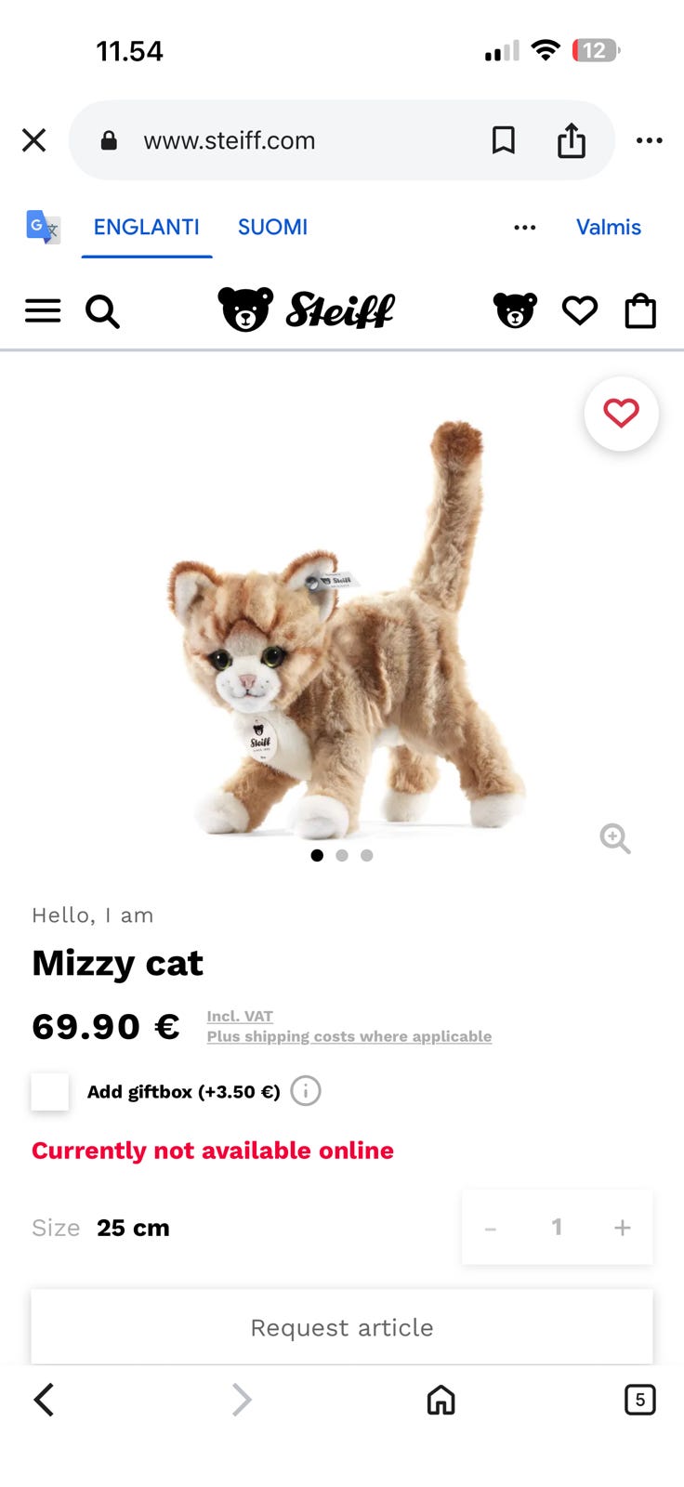Tick the Add giftbox checkbox
The image size is (684, 1487).
click(x=50, y=1091)
